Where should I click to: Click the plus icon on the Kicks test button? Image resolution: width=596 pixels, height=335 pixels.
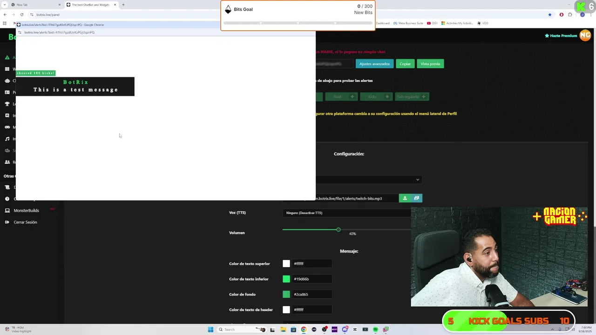click(x=387, y=97)
